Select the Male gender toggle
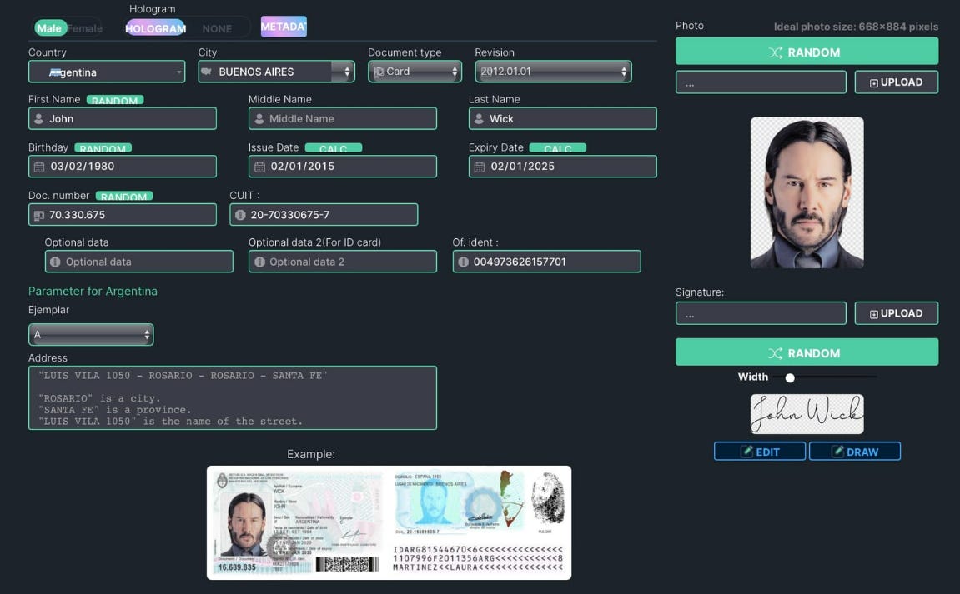 point(49,28)
